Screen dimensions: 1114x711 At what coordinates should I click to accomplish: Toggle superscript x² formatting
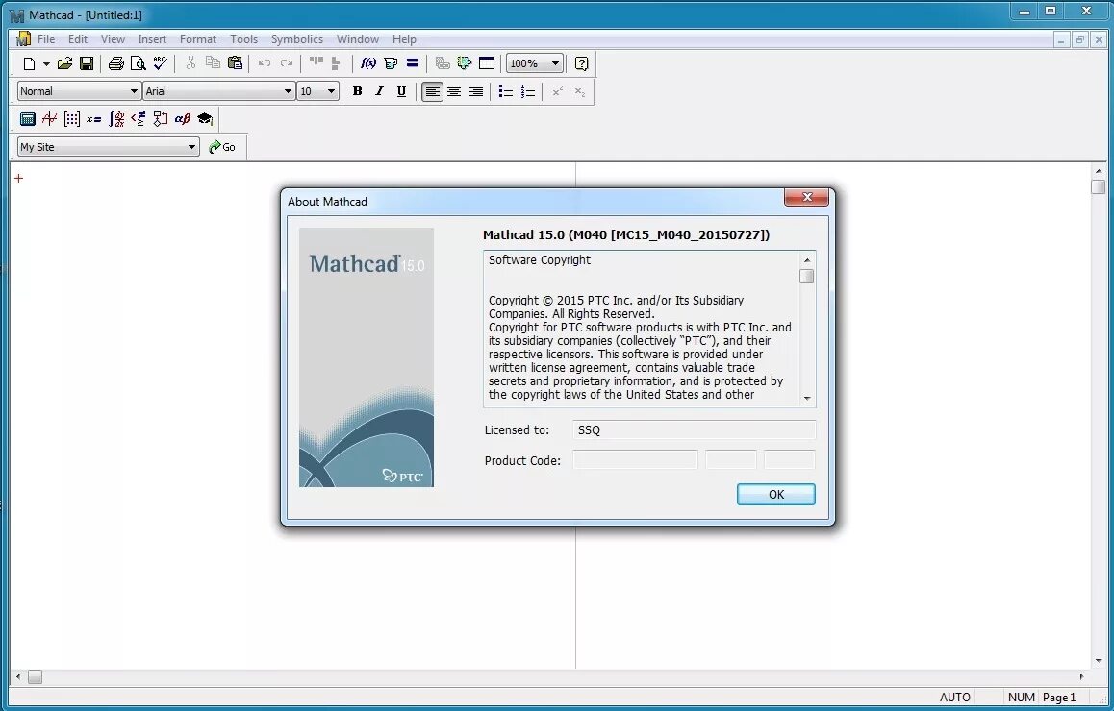coord(558,91)
